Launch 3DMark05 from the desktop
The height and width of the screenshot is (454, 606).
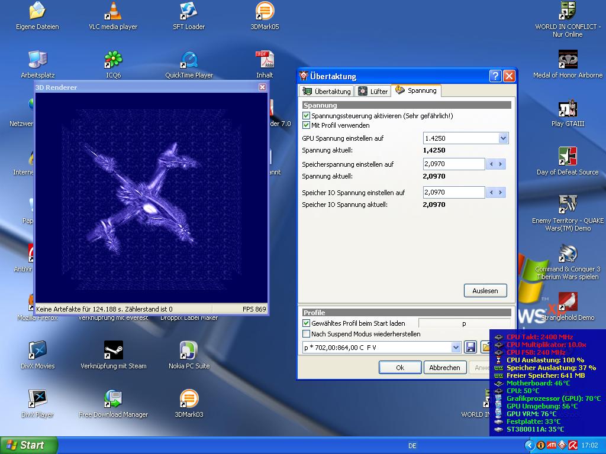(x=265, y=11)
